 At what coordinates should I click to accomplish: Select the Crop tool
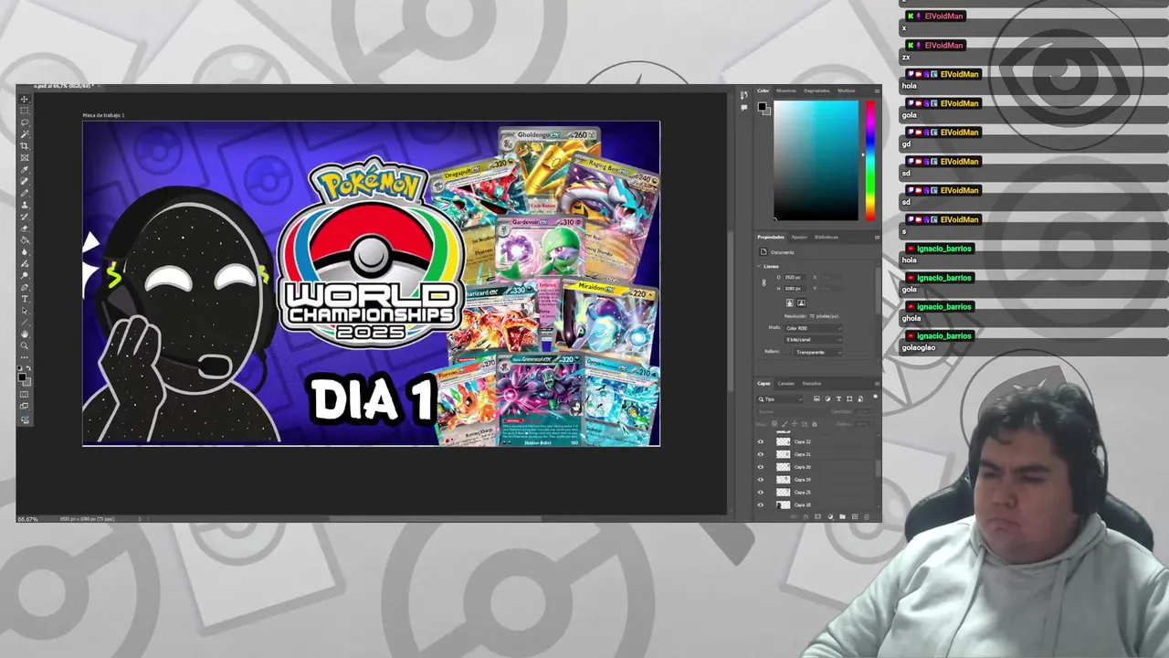coord(25,145)
